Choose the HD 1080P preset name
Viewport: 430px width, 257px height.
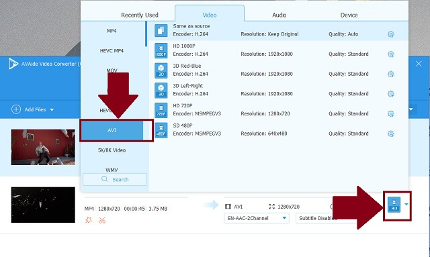click(184, 46)
